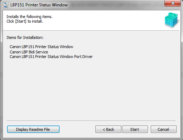Go back with the < Back button
The height and width of the screenshot is (140, 183).
click(x=108, y=129)
